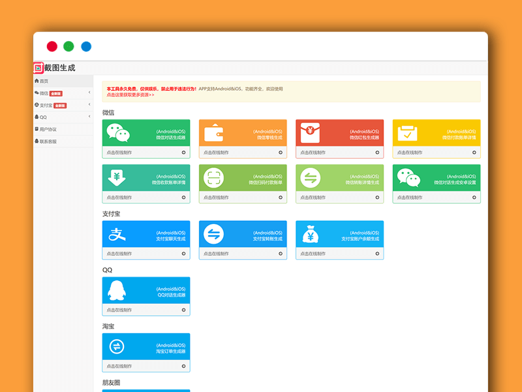Expand the QQ sidebar submenu chevron
This screenshot has height=392, width=522.
[89, 116]
